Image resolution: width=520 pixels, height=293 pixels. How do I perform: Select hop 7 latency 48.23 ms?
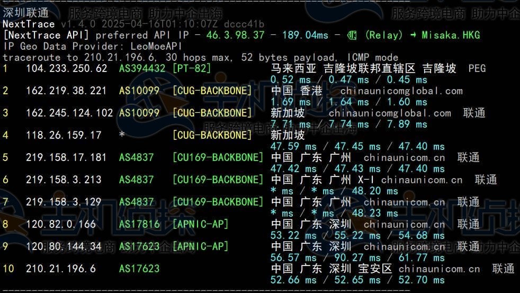pyautogui.click(x=375, y=214)
